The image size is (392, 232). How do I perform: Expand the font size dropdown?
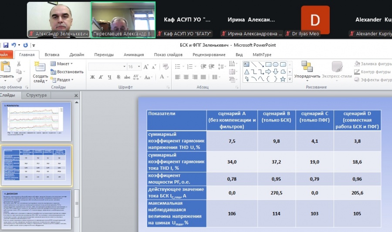point(138,67)
